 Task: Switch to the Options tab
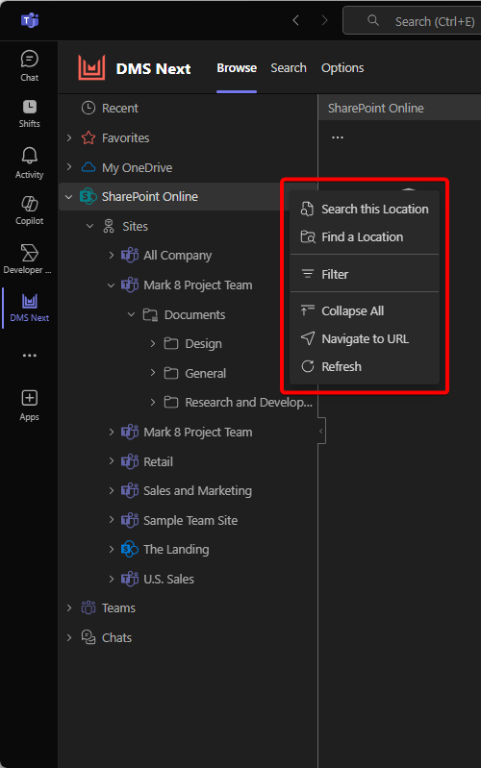point(342,68)
